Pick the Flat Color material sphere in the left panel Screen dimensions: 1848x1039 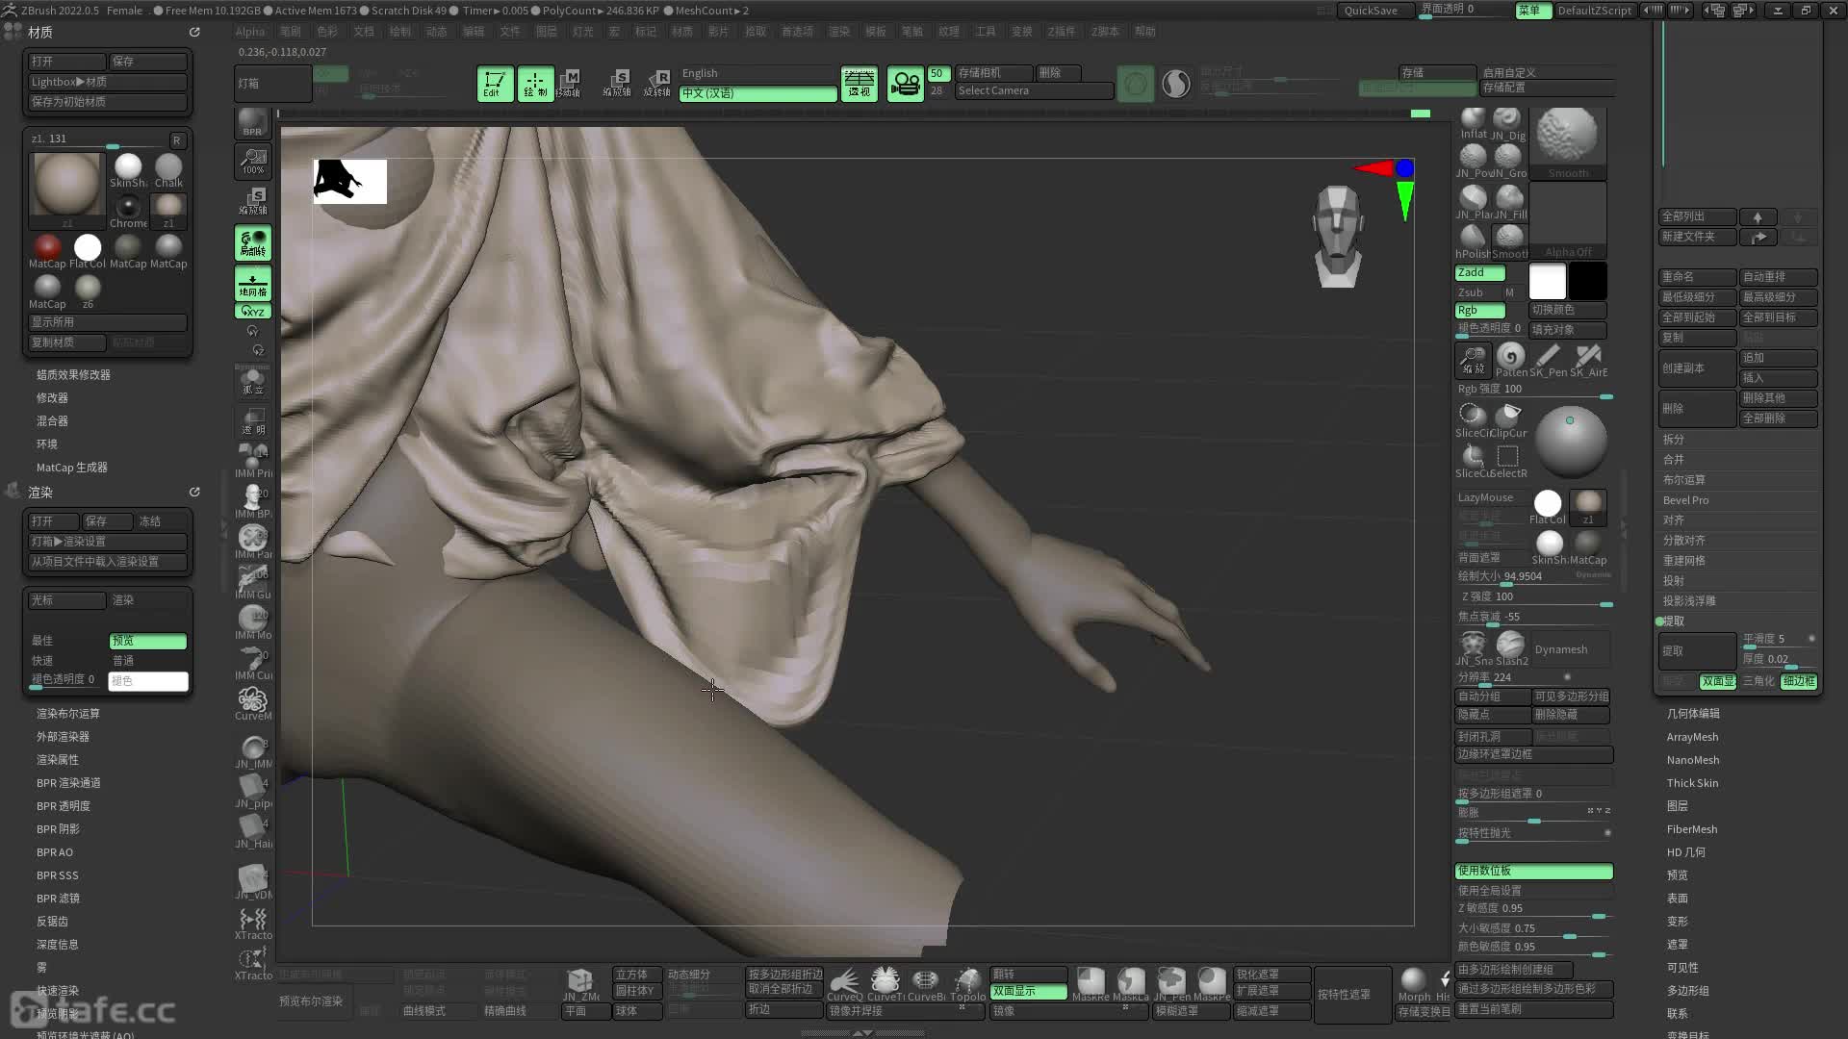(x=88, y=251)
